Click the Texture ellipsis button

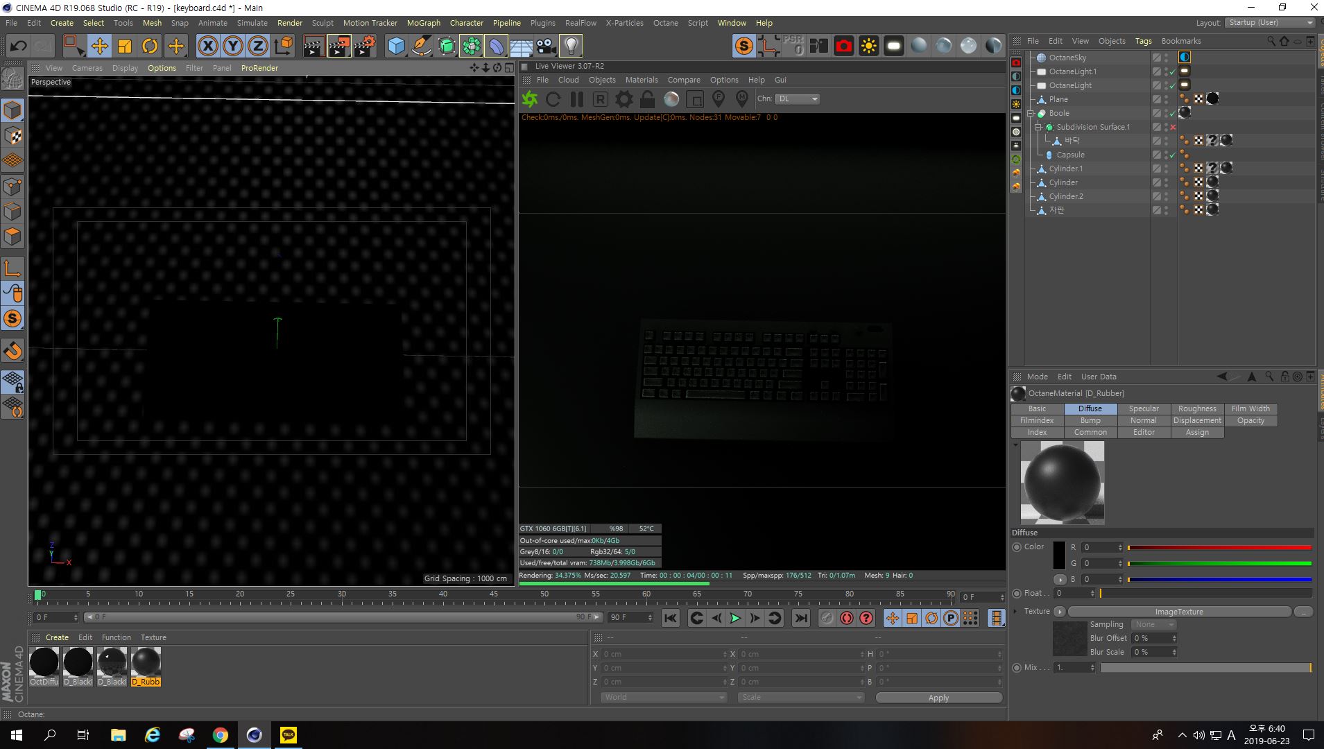coord(1303,612)
